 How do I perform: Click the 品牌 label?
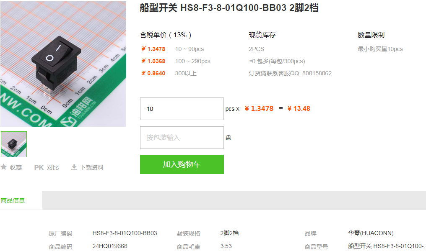click(x=311, y=233)
